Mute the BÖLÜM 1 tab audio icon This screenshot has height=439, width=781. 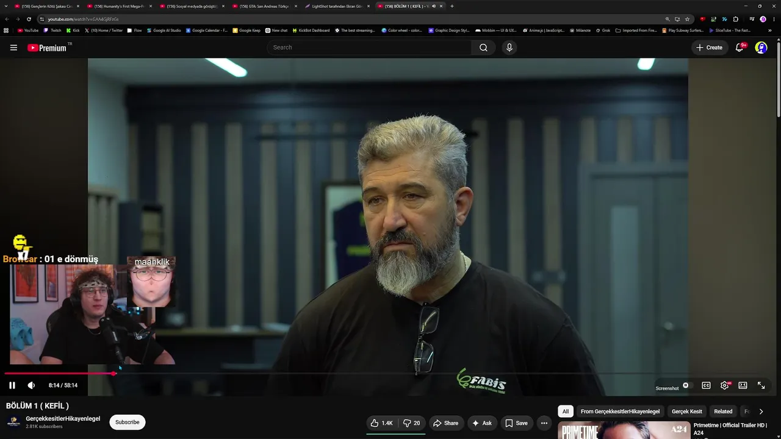point(433,6)
